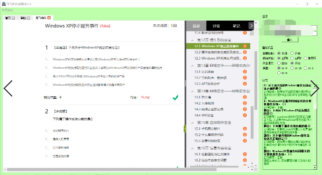Click the orange badge on row 13.2

245,77
